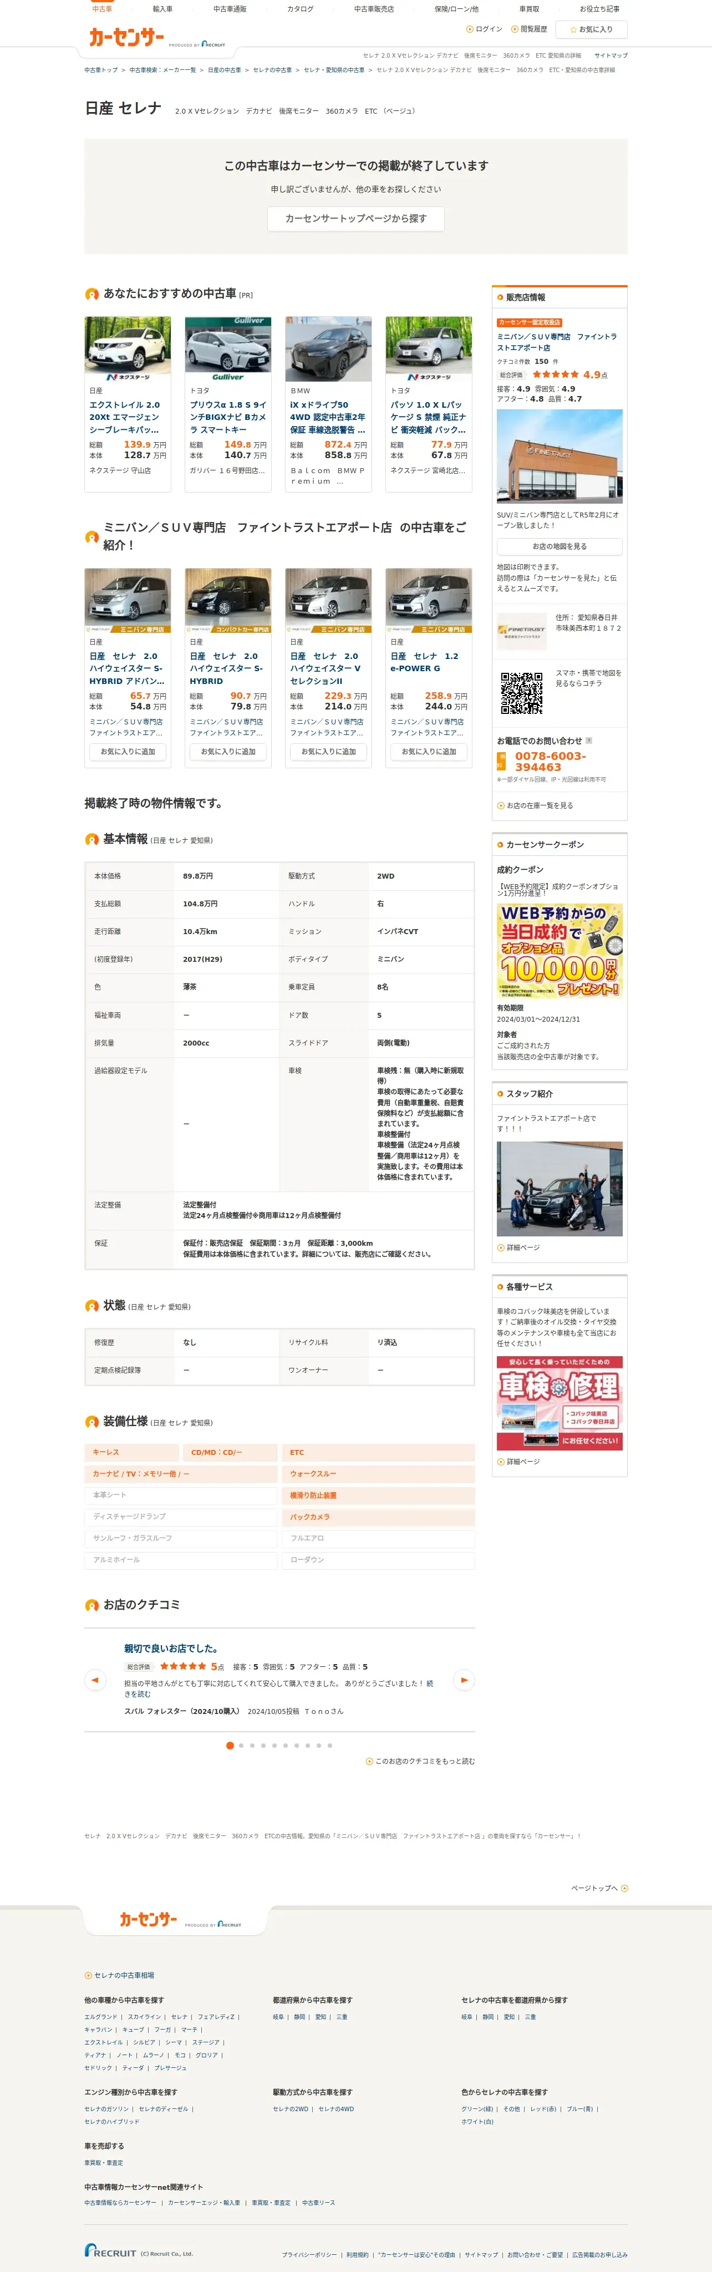Viewport: 712px width, 2272px height.
Task: Click the help icon next to お電話でのお問い合わせ
Action: [589, 741]
